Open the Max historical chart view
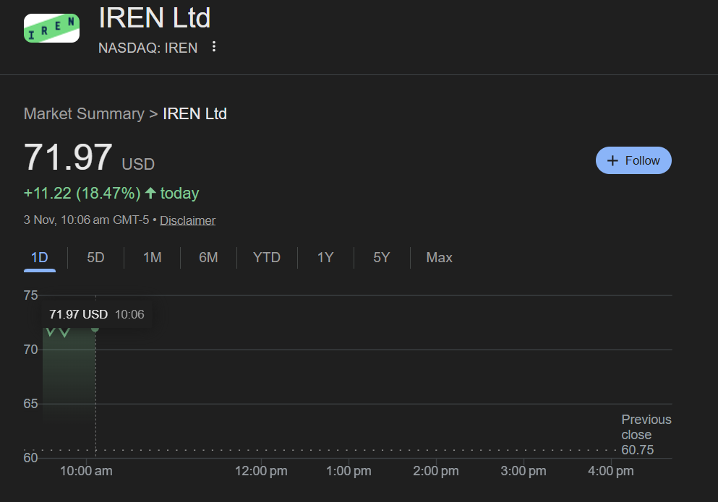 click(x=439, y=257)
